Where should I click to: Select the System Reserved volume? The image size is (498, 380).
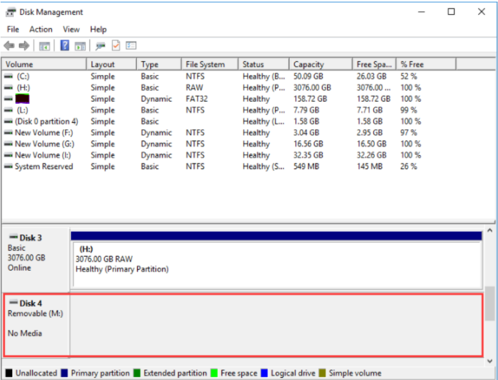click(43, 166)
